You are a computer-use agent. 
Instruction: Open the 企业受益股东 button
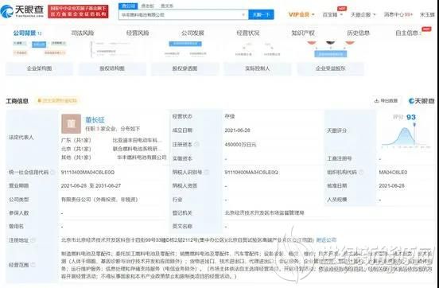(330, 68)
